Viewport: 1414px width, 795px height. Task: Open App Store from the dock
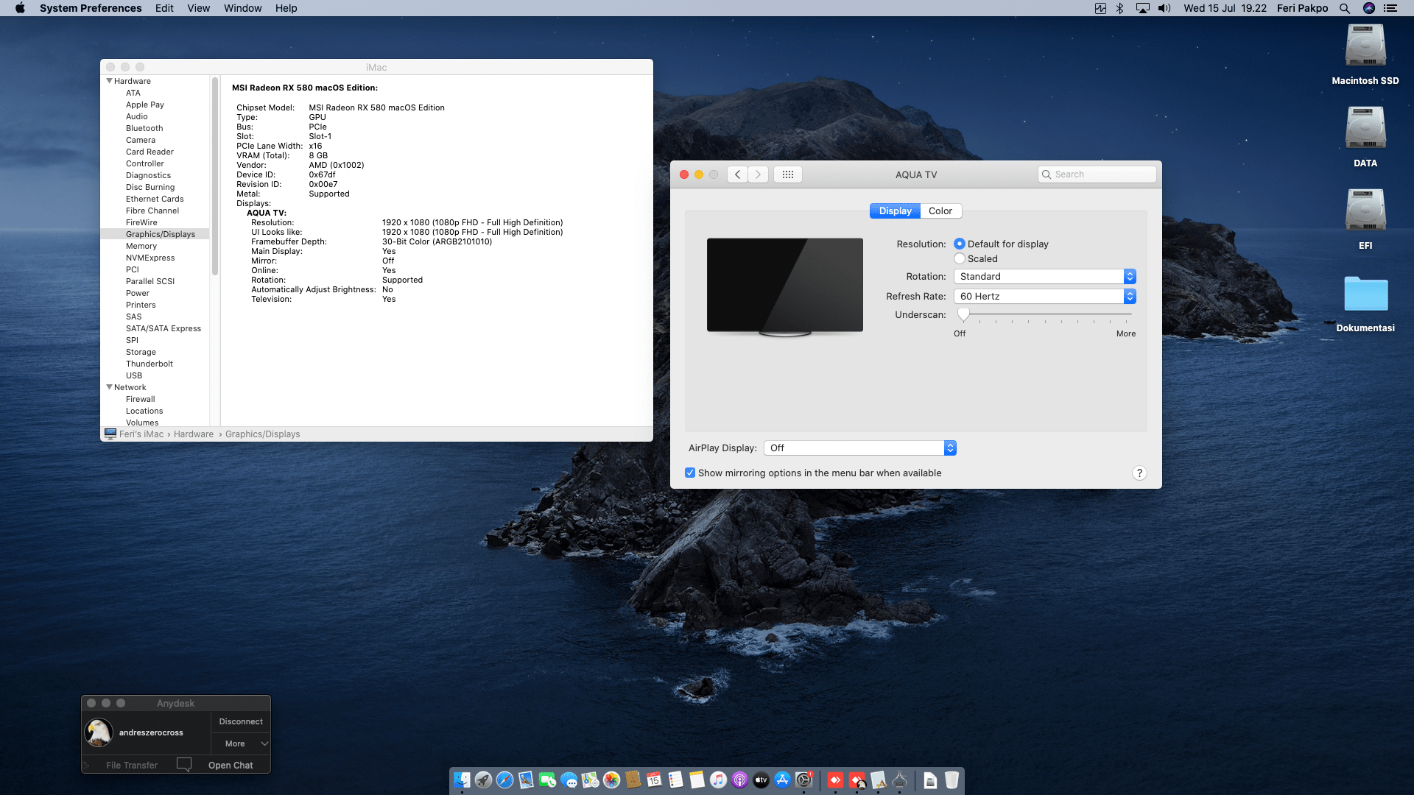coord(782,780)
